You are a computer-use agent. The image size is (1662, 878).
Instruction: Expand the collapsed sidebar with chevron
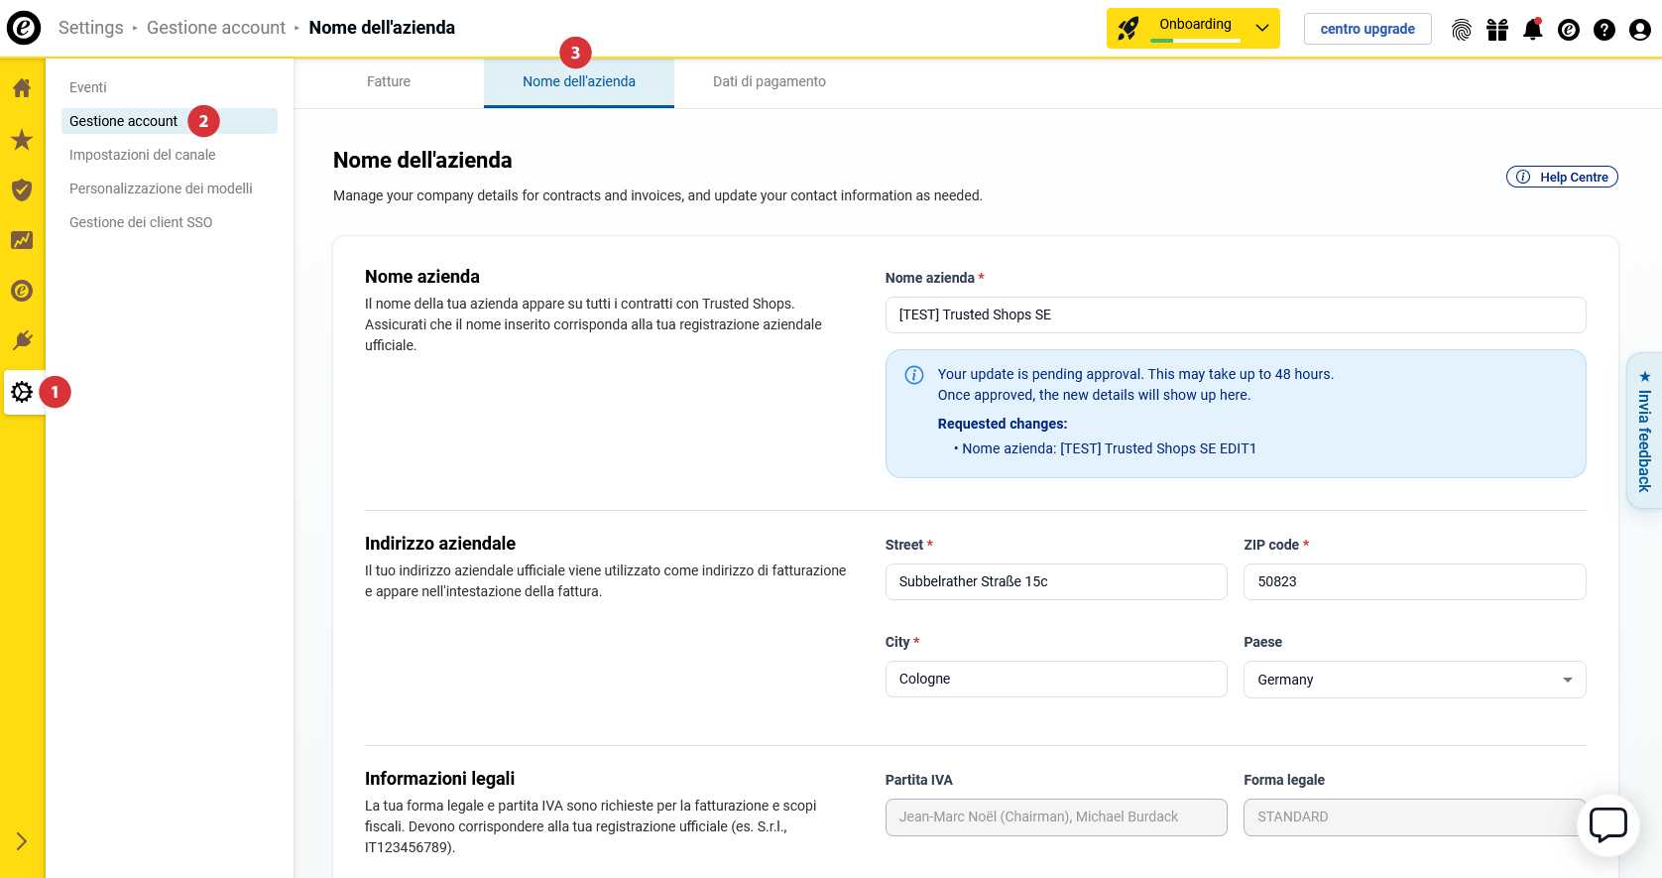point(22,841)
